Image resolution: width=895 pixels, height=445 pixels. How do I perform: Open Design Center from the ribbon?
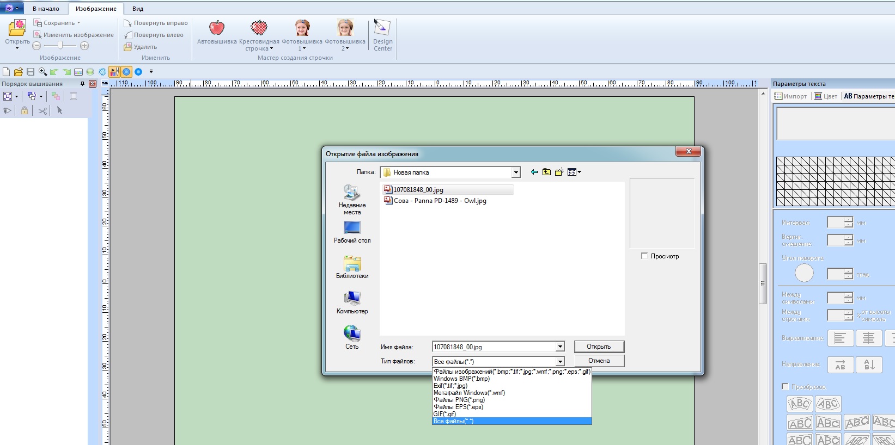pyautogui.click(x=382, y=34)
